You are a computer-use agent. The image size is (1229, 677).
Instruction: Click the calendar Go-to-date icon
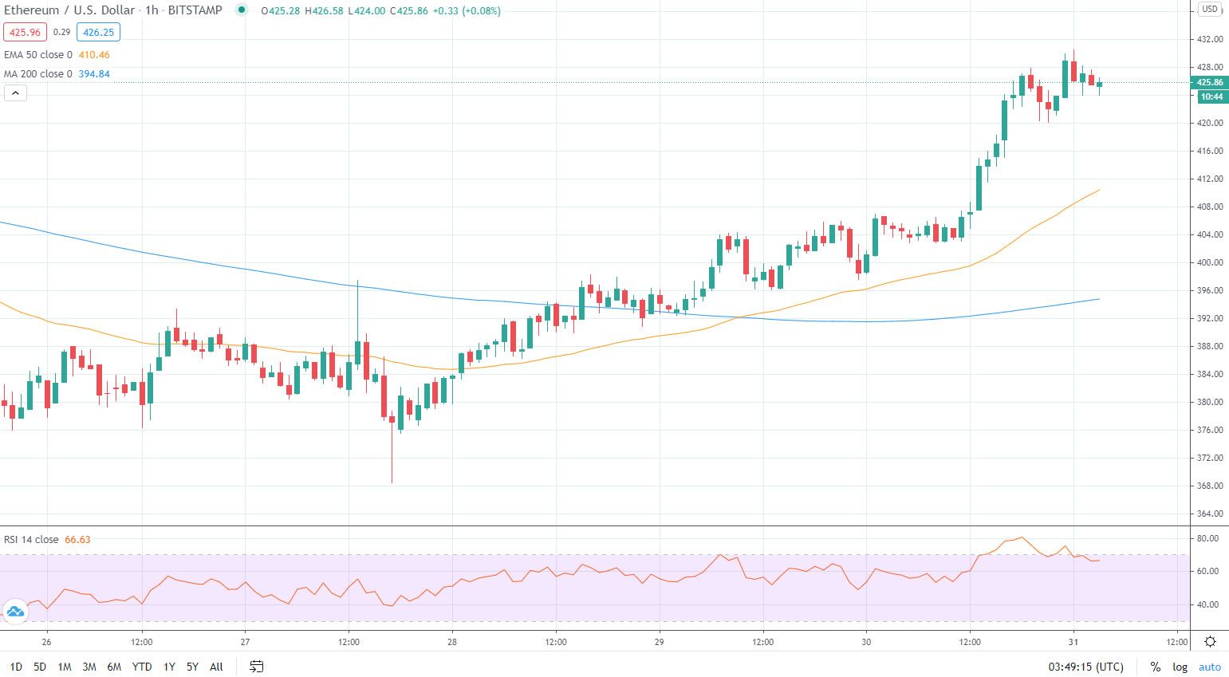[x=256, y=667]
